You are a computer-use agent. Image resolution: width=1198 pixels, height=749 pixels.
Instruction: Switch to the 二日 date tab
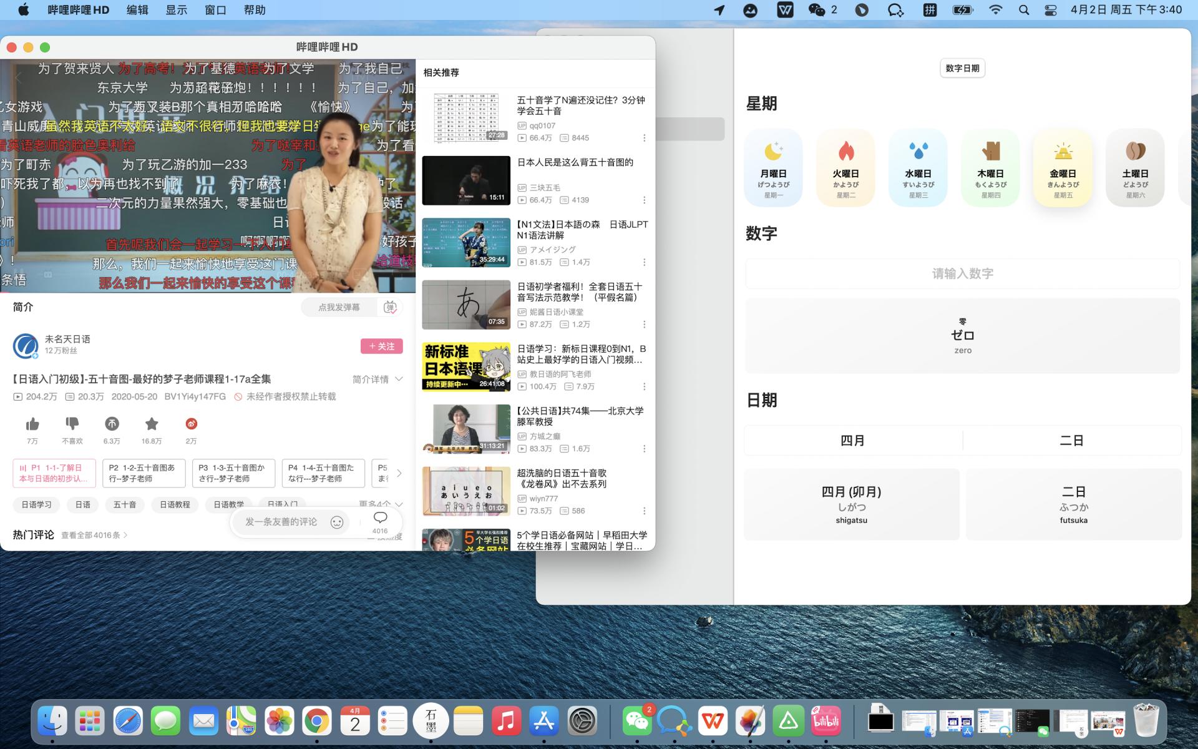[1073, 440]
